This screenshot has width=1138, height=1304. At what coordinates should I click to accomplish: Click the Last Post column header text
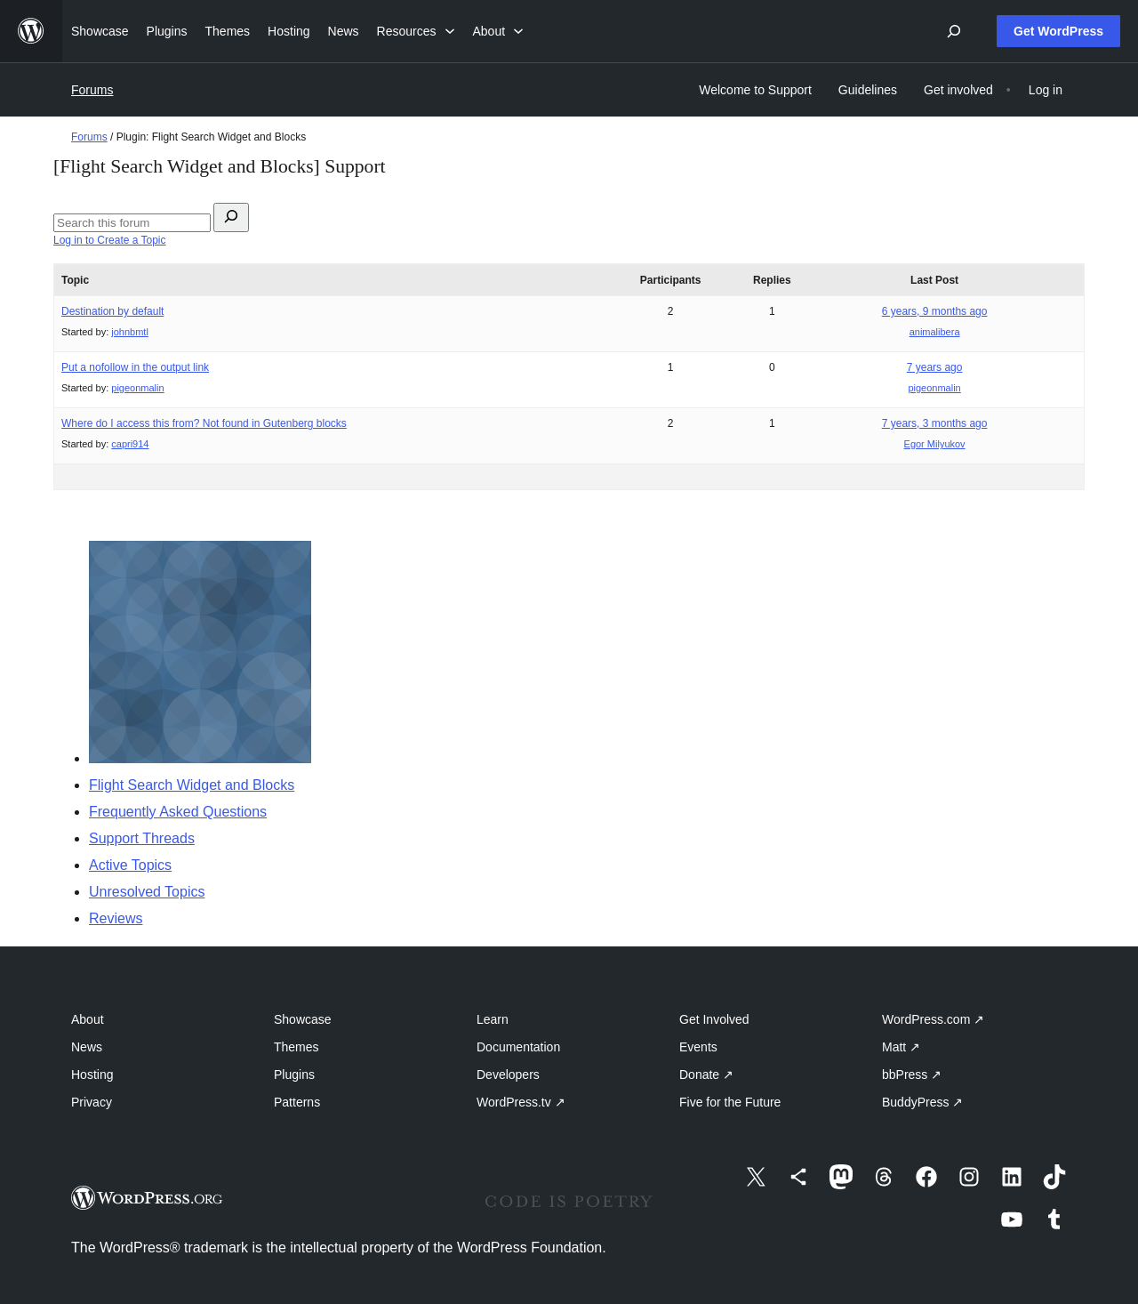pyautogui.click(x=934, y=280)
